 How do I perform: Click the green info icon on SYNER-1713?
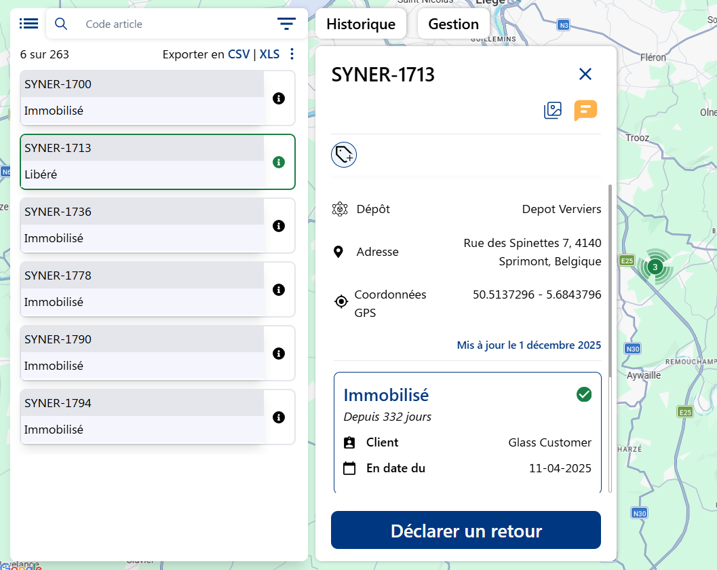(278, 162)
